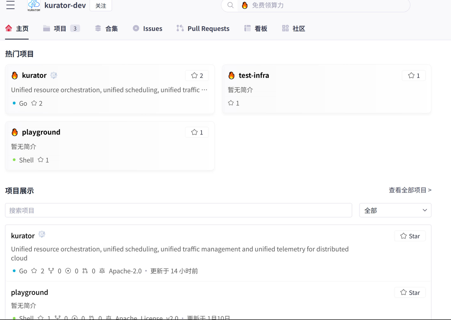Image resolution: width=451 pixels, height=320 pixels.
Task: Click the Shell language label in playground card
Action: point(26,160)
